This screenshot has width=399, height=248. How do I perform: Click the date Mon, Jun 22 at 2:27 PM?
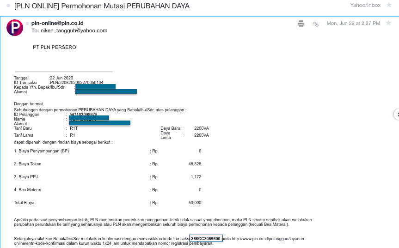click(x=353, y=24)
